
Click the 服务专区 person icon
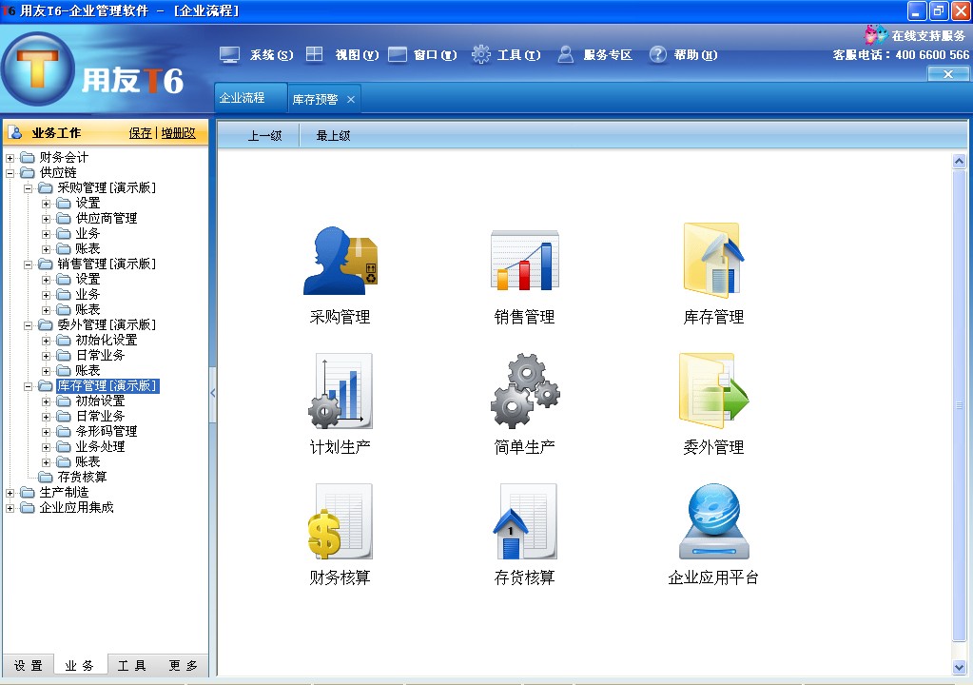[x=565, y=54]
